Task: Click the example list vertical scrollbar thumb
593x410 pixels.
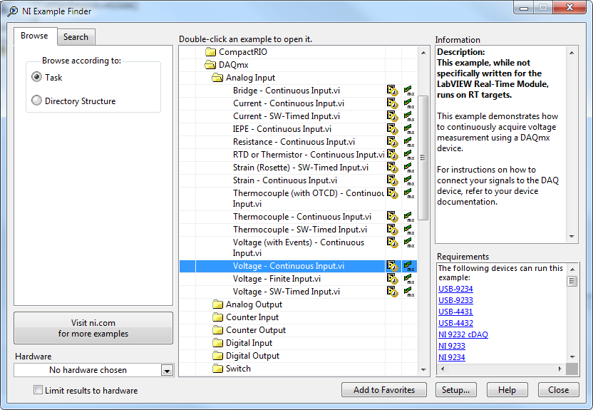Action: 423,158
